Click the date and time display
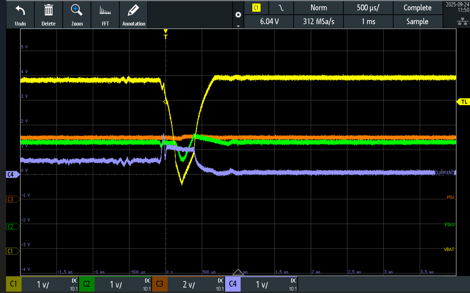This screenshot has width=470, height=293. pyautogui.click(x=457, y=7)
